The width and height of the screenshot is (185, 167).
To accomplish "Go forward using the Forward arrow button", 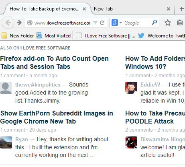I will coord(19,23).
